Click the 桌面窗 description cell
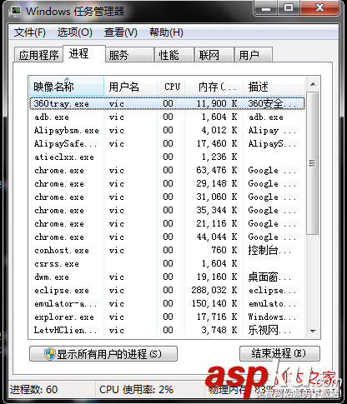 click(269, 277)
